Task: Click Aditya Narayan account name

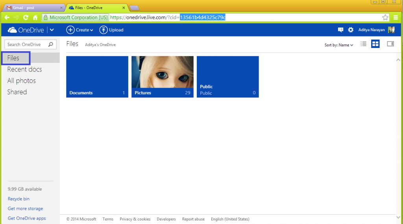Action: click(372, 30)
